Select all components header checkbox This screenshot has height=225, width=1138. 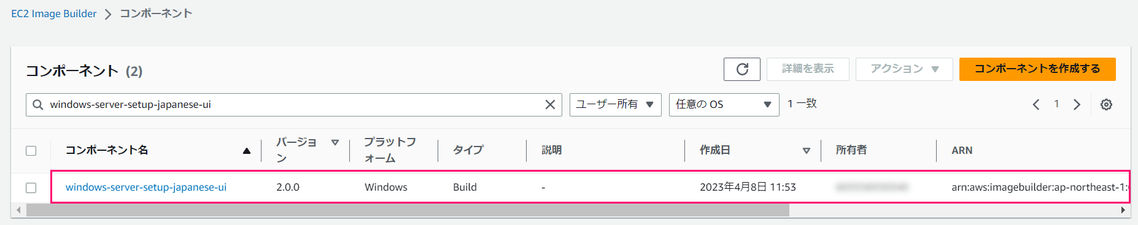point(31,151)
